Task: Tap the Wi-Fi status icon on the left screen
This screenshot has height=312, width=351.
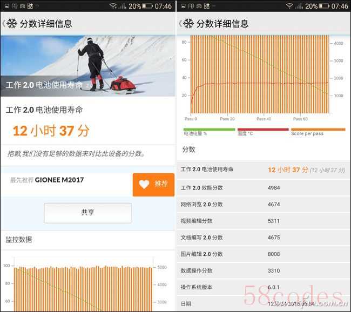Action: coord(113,6)
